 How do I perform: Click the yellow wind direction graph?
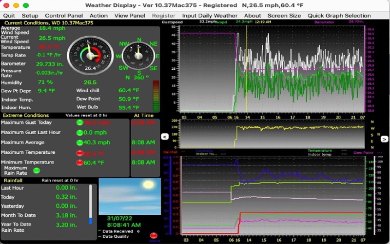[x=272, y=134]
